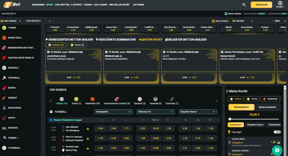Expand the Euro-Ansicht dropdown
The width and height of the screenshot is (288, 156).
[x=11, y=21]
